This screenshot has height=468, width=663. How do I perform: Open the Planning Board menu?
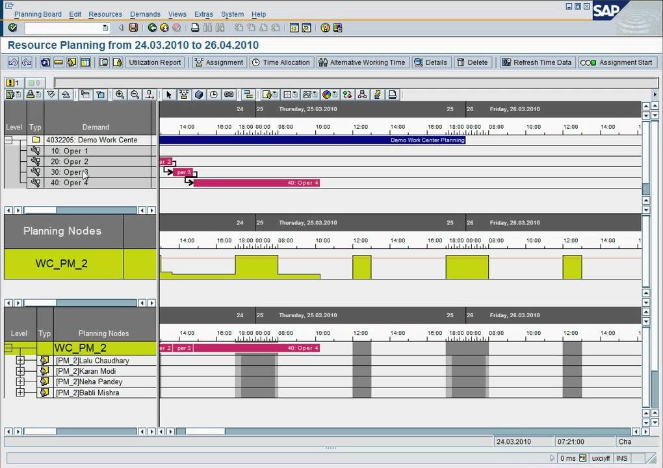[x=38, y=14]
